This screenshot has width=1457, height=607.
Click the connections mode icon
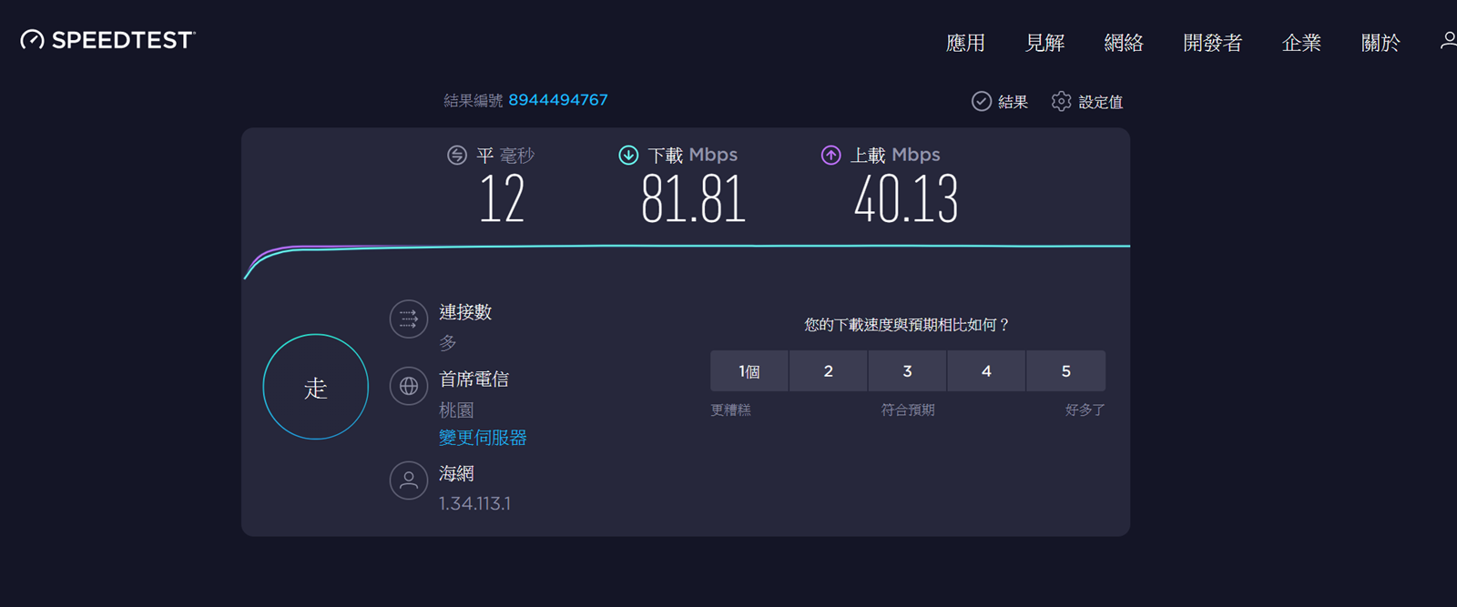pyautogui.click(x=409, y=319)
